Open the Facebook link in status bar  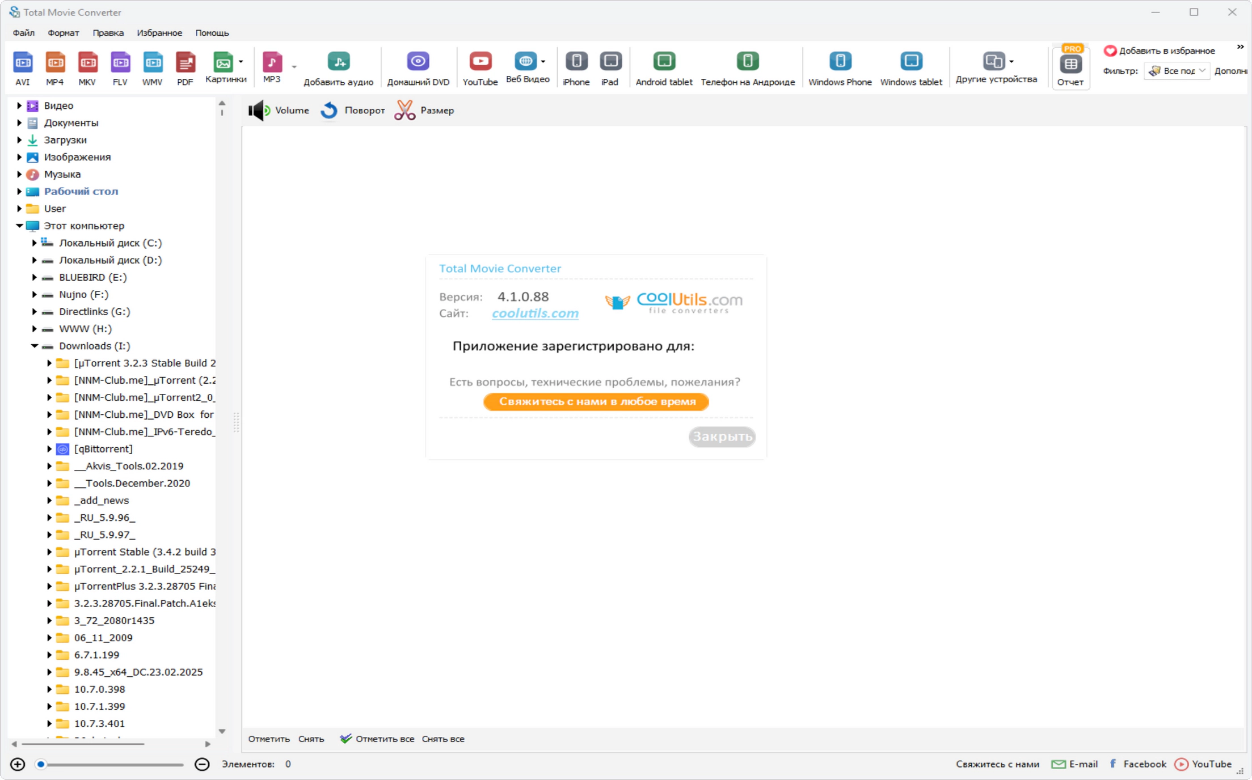pos(1137,764)
